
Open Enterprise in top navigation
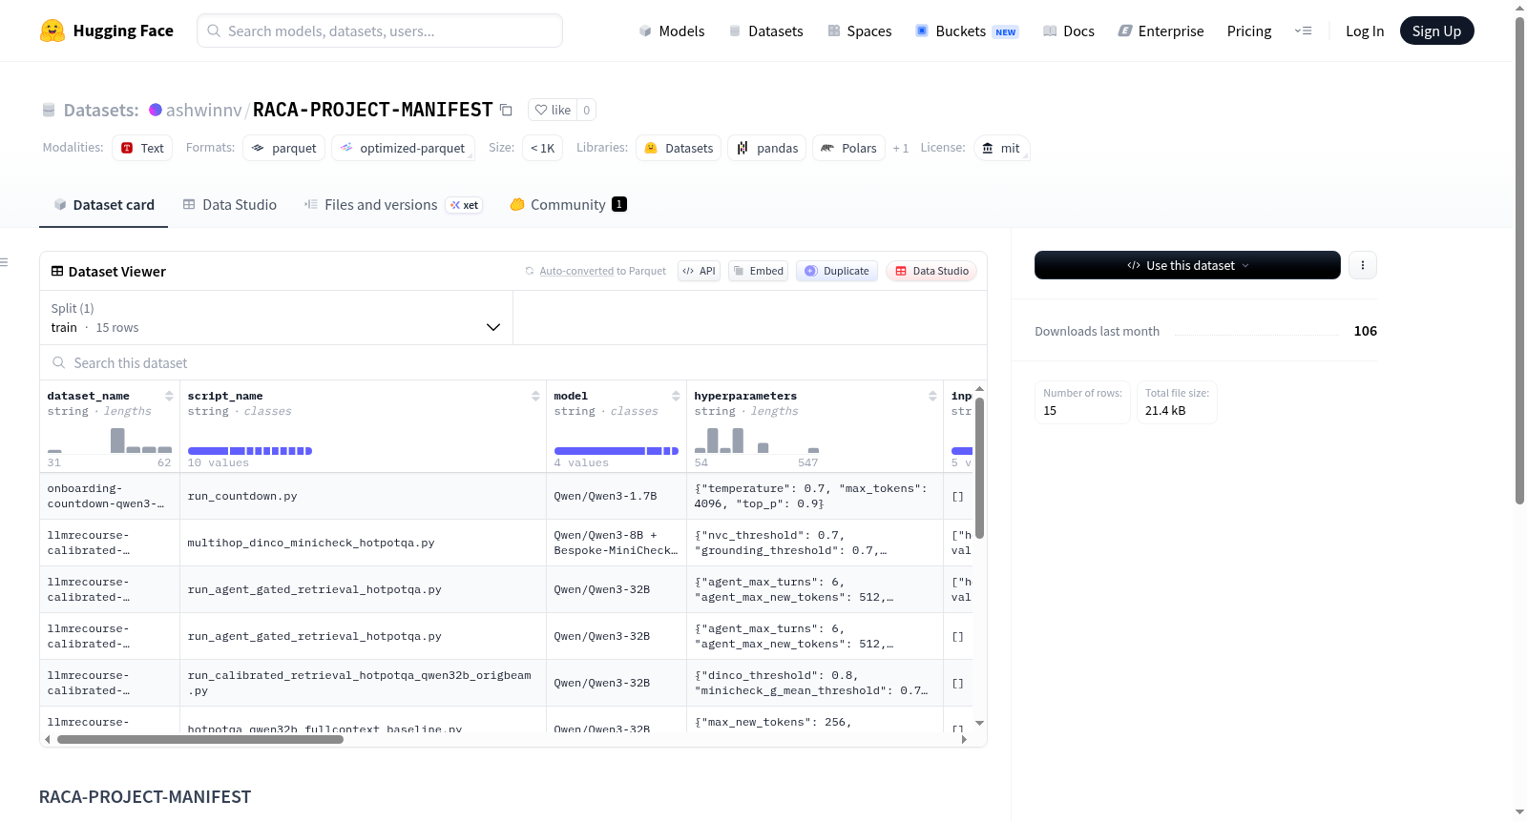1161,31
